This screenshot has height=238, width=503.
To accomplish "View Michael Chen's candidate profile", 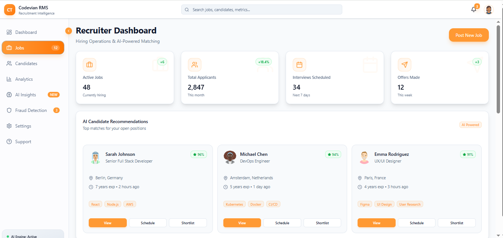I will click(242, 223).
